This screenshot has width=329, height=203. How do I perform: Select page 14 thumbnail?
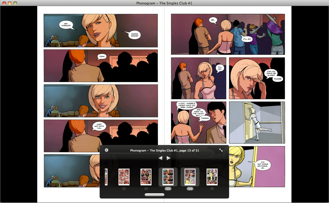190,177
